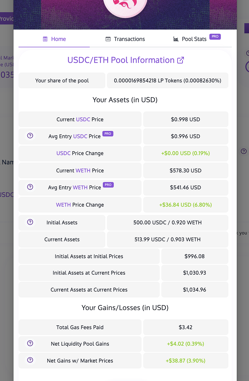The image size is (249, 381).
Task: Click WETH link in WETH Price Change row
Action: point(63,205)
